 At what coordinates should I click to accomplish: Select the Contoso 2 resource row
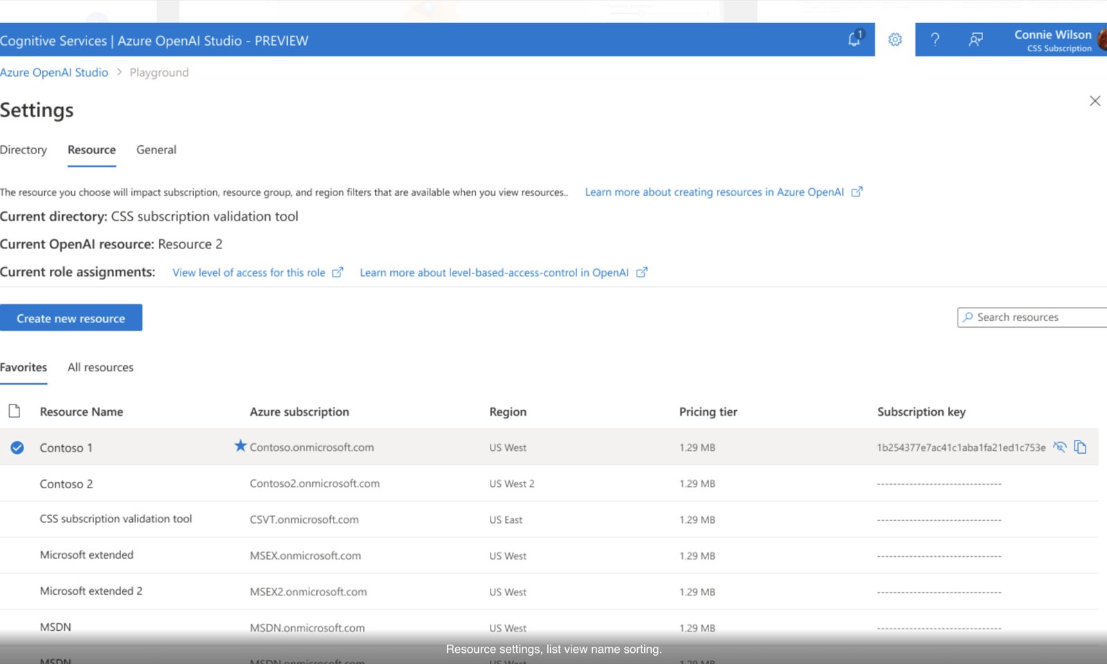click(x=549, y=483)
